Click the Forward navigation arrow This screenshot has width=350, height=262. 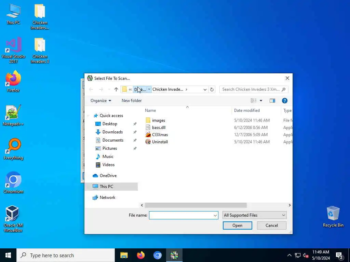(101, 89)
